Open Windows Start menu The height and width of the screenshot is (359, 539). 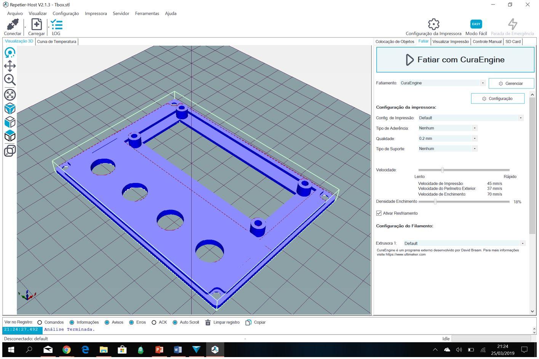pyautogui.click(x=11, y=349)
